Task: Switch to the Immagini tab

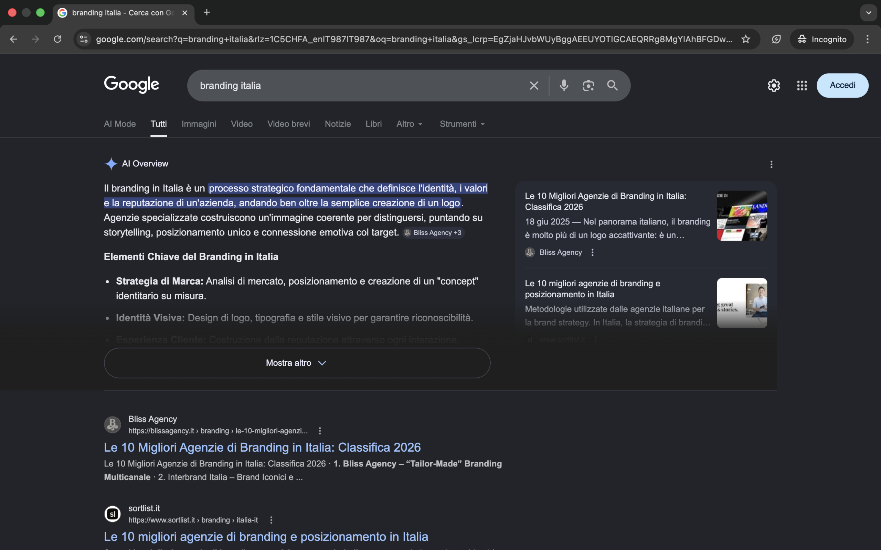Action: pyautogui.click(x=199, y=124)
